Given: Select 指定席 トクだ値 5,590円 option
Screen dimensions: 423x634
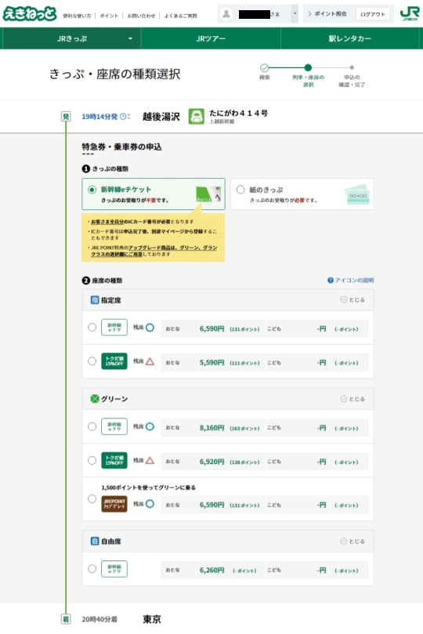Looking at the screenshot, I should 92,361.
